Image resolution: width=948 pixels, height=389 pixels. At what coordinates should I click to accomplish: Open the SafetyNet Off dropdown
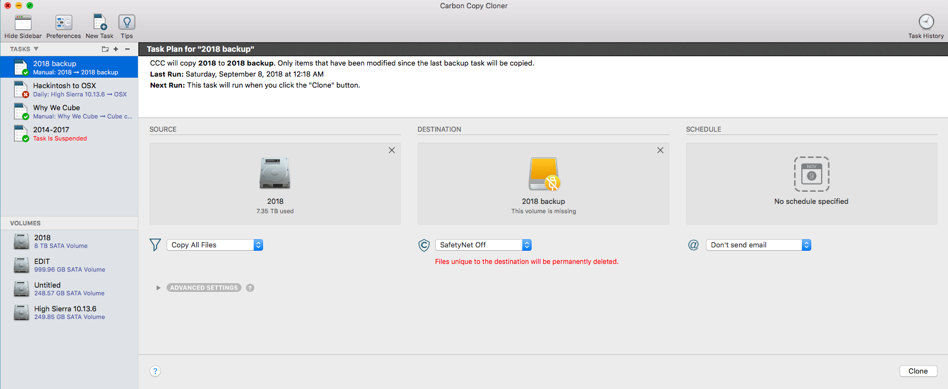point(483,245)
